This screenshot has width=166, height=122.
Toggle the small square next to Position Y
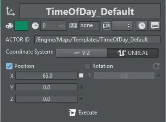(81, 87)
